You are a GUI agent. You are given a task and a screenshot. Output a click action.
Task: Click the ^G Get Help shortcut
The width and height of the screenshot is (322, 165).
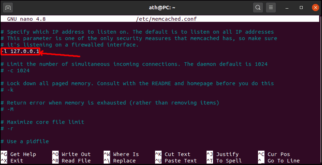(x=18, y=154)
